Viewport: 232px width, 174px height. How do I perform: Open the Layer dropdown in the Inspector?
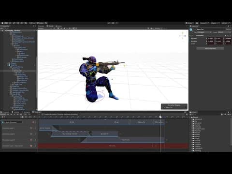224,32
